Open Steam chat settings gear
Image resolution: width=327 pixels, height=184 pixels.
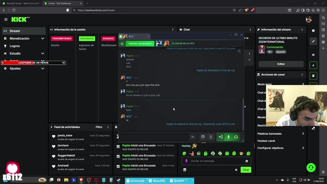pyautogui.click(x=122, y=44)
